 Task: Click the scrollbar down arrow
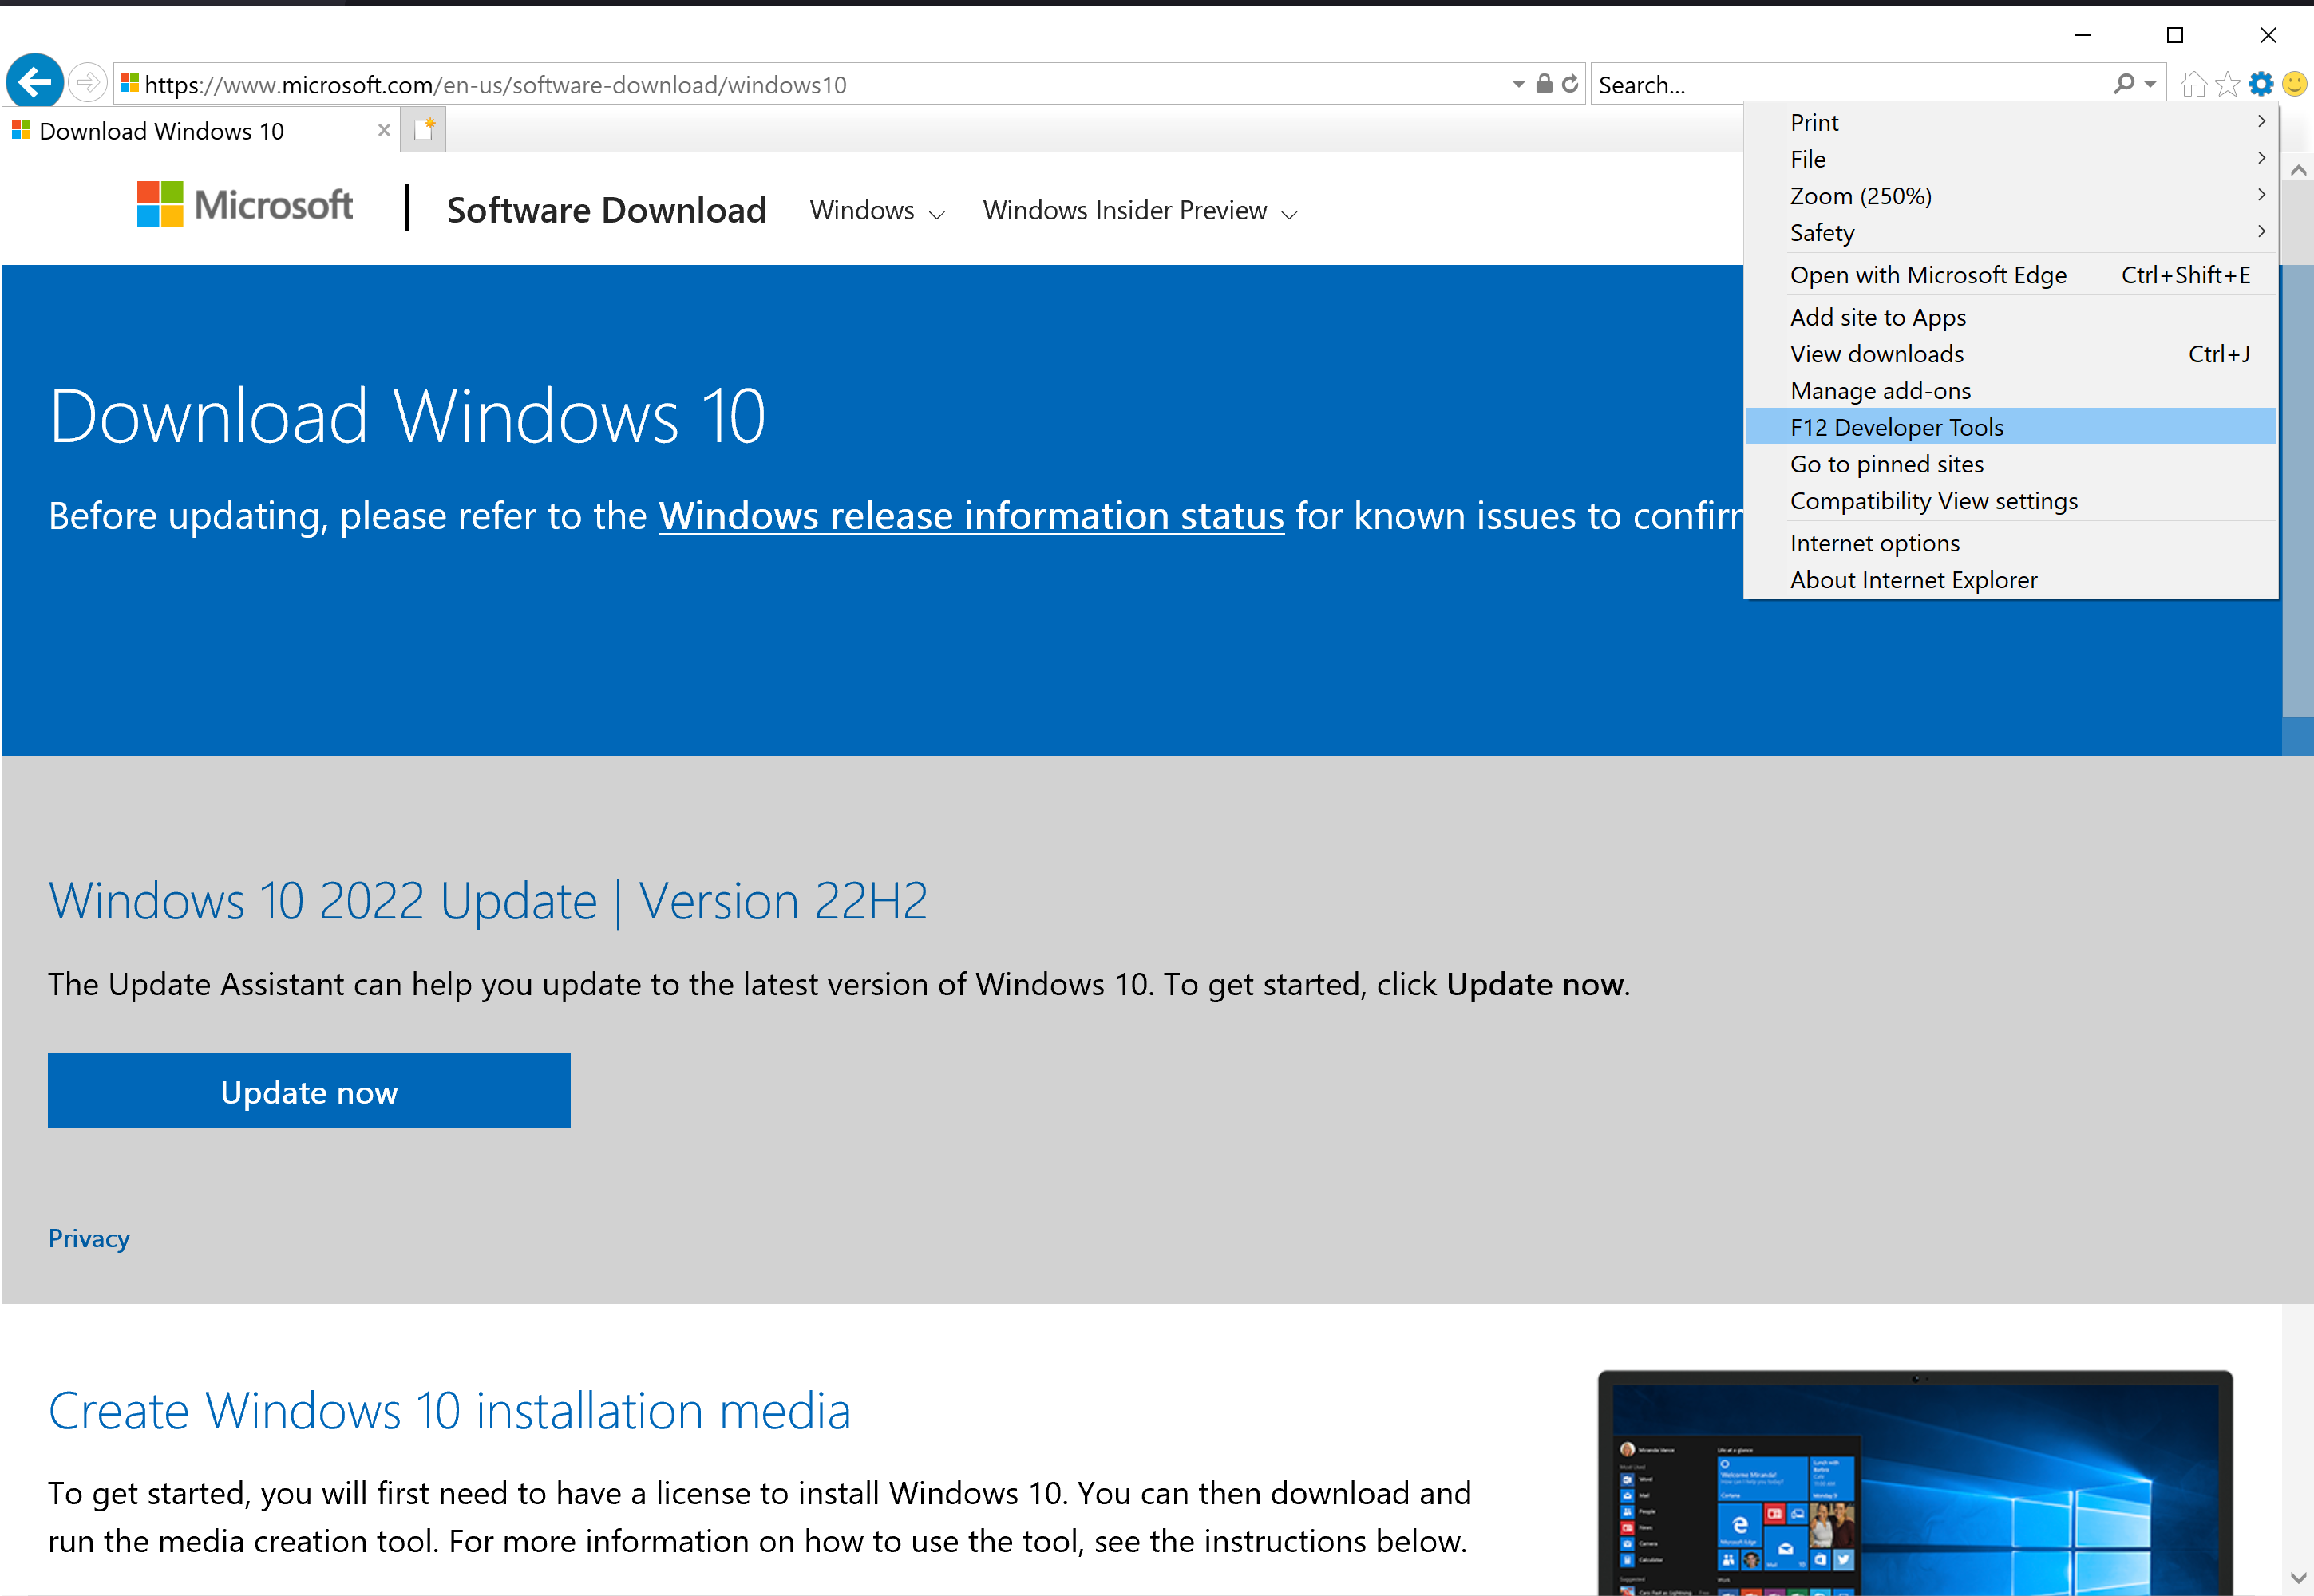tap(2298, 1578)
